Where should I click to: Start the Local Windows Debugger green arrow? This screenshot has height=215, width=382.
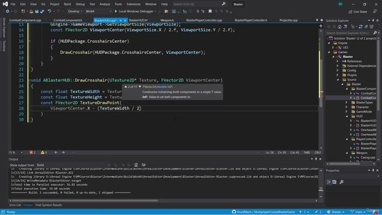click(116, 11)
